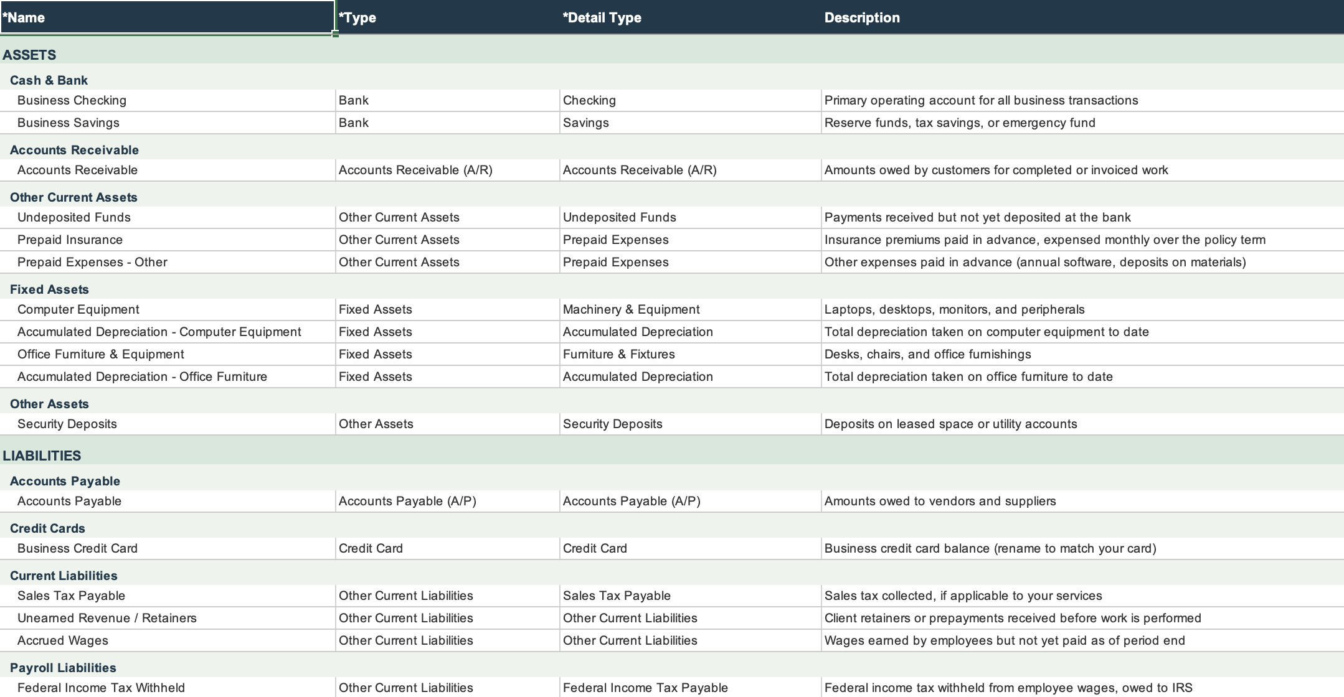Click the *Type column header
Image resolution: width=1344 pixels, height=697 pixels.
[x=448, y=17]
